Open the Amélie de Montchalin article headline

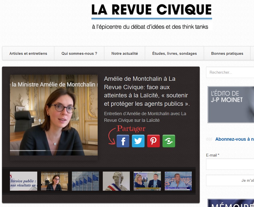click(147, 91)
